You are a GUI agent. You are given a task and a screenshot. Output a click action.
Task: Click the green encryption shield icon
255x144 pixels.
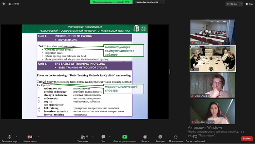click(4, 4)
